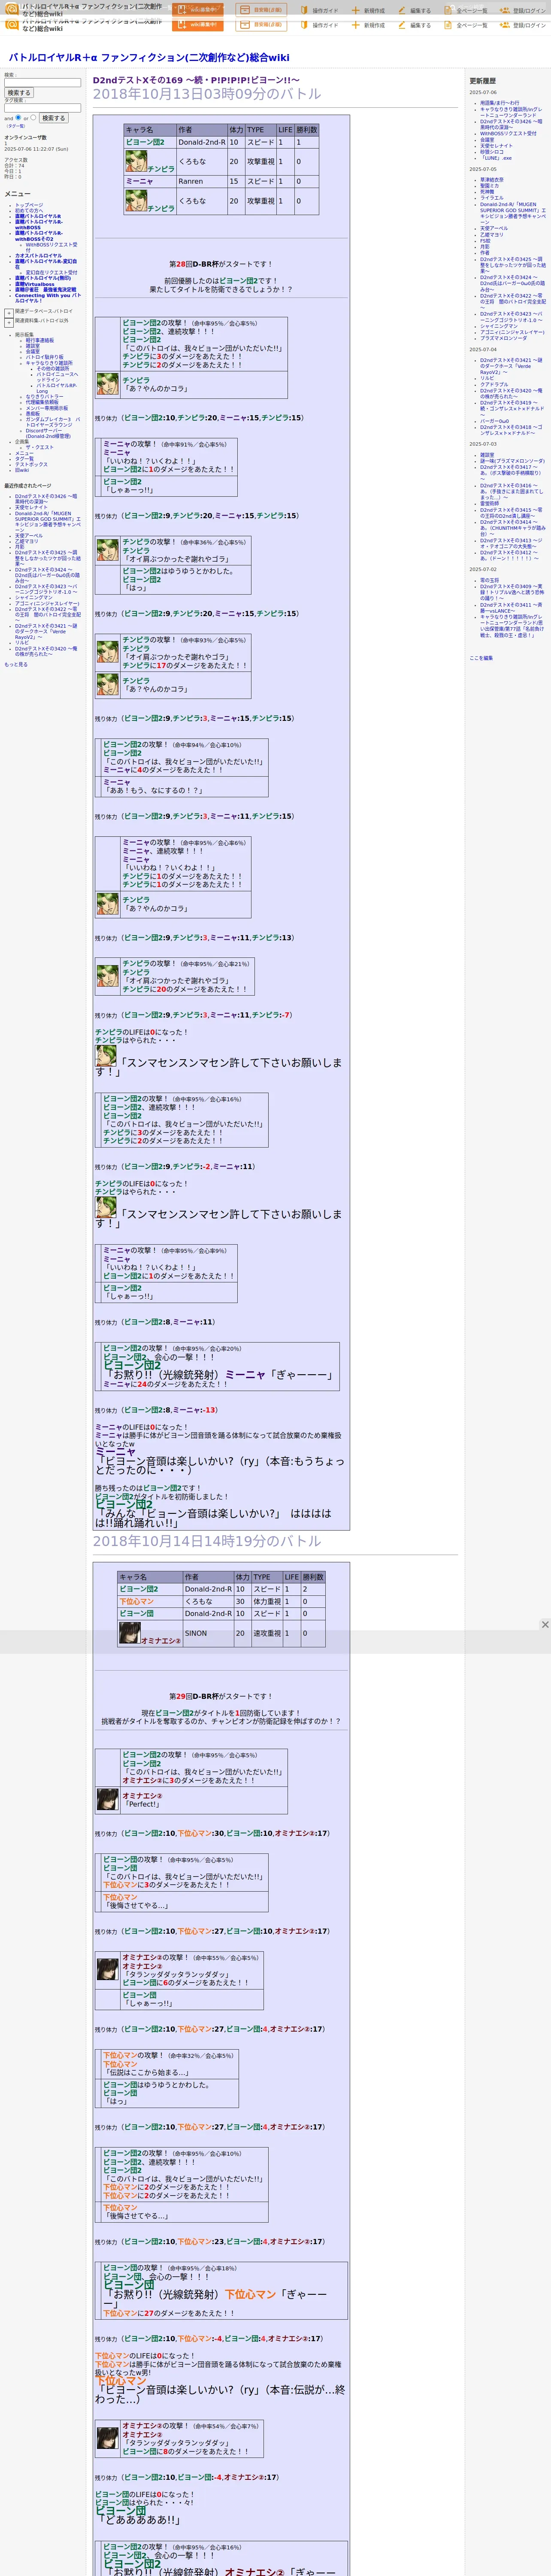Viewport: 551px width, 2576px height.
Task: Select the "or" tag search radio button
Action: tap(33, 117)
